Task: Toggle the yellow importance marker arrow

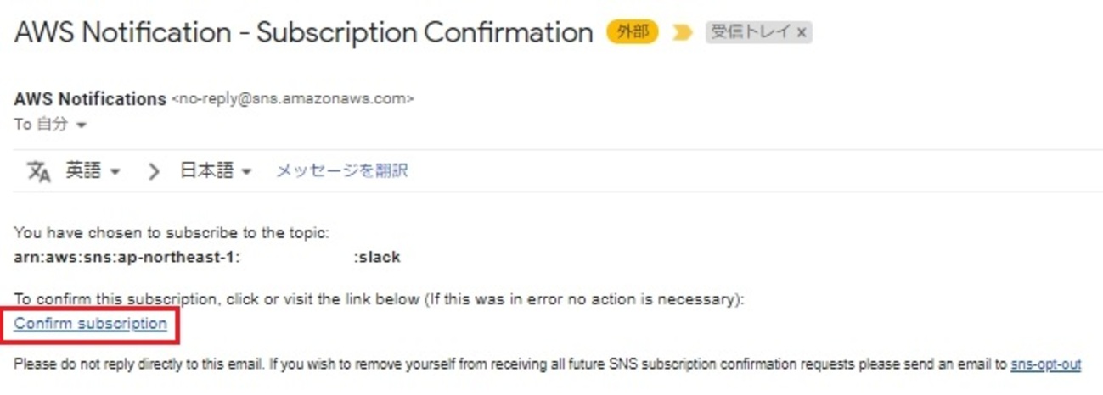Action: tap(683, 34)
